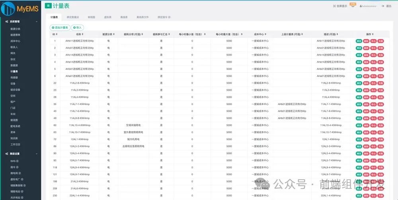Open 成本中心 in the sidebar
The width and height of the screenshot is (398, 200).
(x=15, y=41)
